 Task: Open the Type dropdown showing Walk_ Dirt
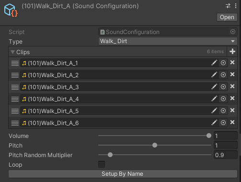(x=168, y=41)
